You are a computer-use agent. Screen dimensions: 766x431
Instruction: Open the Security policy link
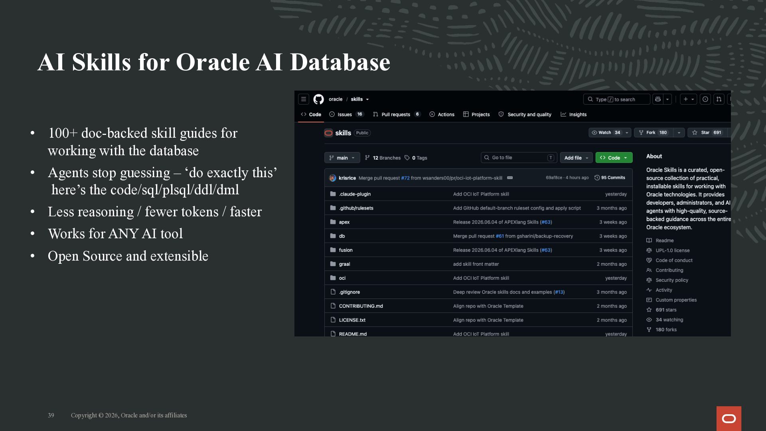[x=672, y=280]
